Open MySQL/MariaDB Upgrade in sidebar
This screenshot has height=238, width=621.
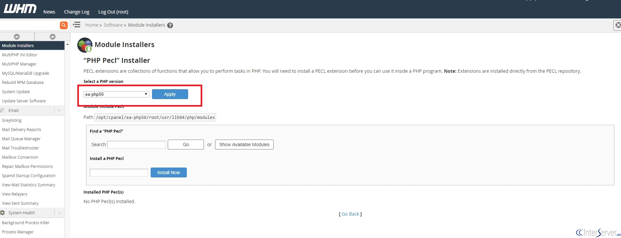pyautogui.click(x=26, y=73)
